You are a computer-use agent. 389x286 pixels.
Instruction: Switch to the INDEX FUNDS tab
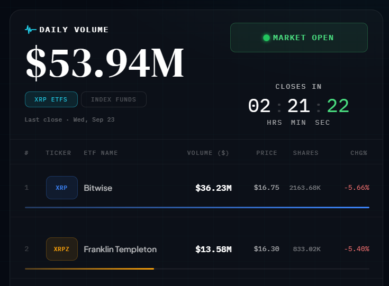point(114,99)
